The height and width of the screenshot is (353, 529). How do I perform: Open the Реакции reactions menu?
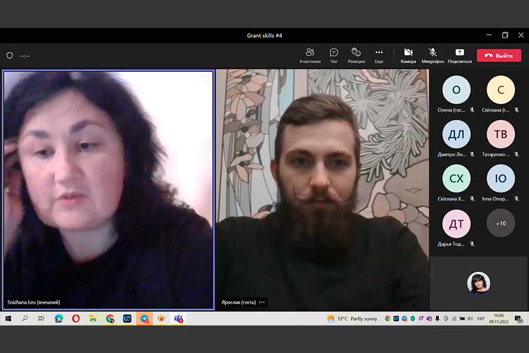[x=356, y=56]
